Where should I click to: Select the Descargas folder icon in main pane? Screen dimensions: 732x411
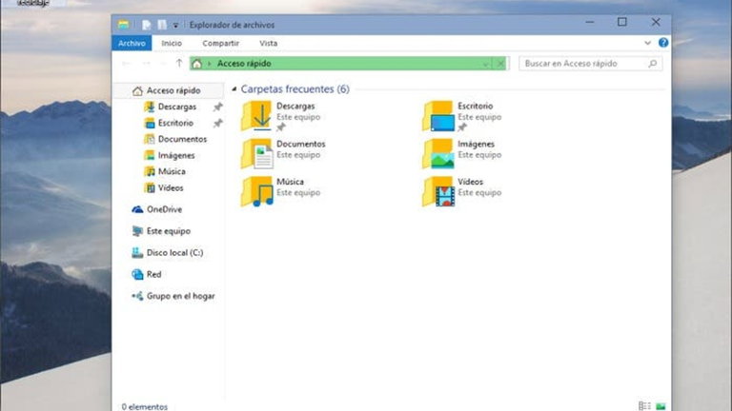click(x=256, y=115)
